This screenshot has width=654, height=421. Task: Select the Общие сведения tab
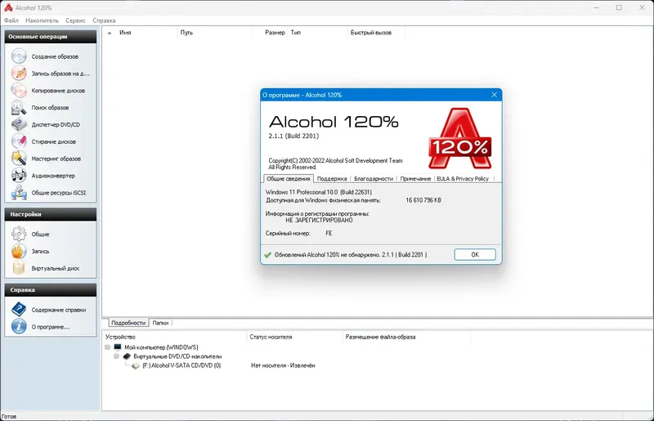pos(289,178)
